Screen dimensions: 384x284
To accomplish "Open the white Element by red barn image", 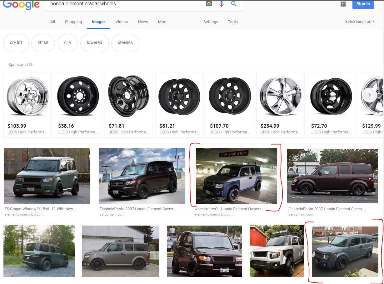I will tap(277, 251).
